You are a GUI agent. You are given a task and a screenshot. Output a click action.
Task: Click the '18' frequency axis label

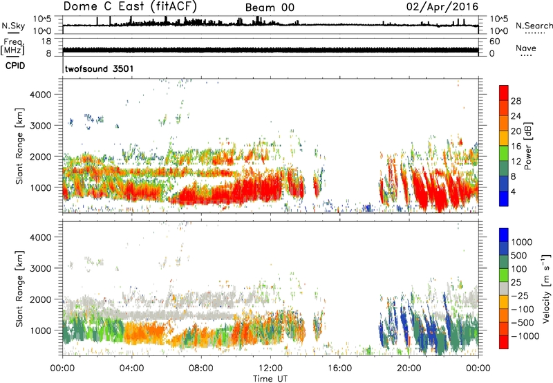(46, 41)
